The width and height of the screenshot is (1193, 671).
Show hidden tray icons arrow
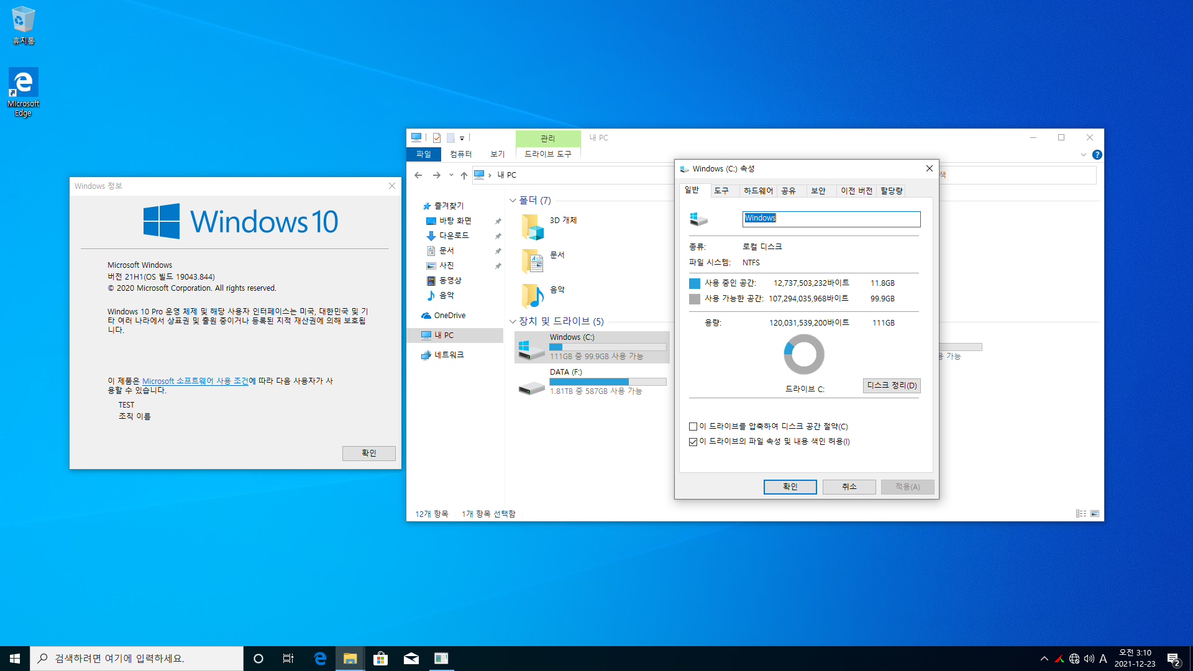[1044, 659]
